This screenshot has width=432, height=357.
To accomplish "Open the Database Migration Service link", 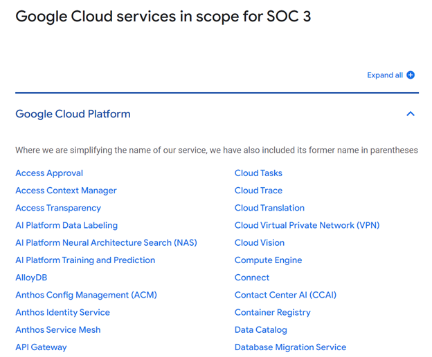I will (290, 347).
